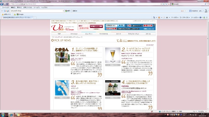Open the ファイル(F) menu

[x=6, y=7]
